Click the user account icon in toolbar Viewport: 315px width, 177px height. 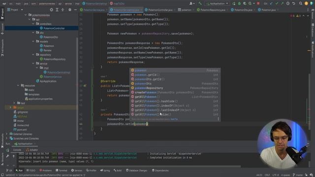(x=191, y=3)
